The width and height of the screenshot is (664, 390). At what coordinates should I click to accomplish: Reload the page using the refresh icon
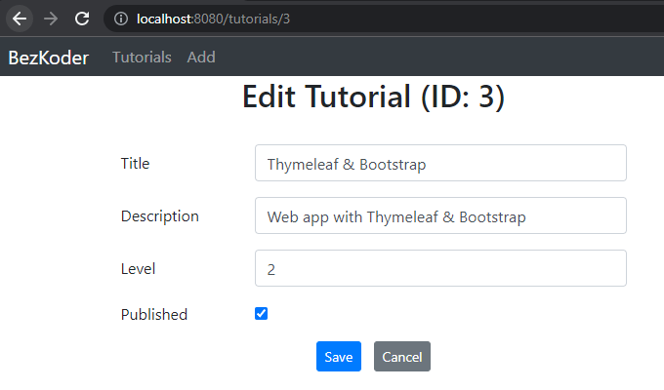[x=82, y=19]
